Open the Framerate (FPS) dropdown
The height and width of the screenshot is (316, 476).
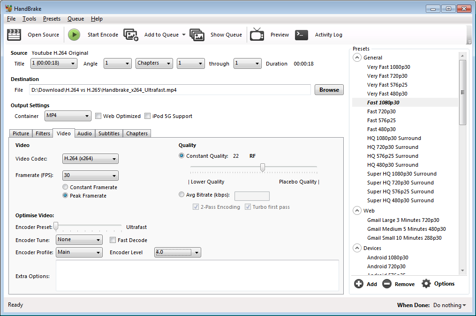pos(90,176)
